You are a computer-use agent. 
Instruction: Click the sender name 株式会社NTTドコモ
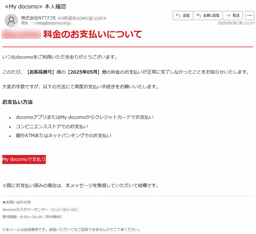(38, 18)
